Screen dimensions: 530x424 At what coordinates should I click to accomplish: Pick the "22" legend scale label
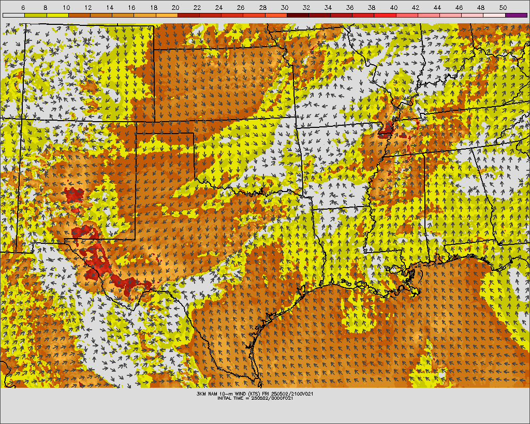[x=197, y=7]
